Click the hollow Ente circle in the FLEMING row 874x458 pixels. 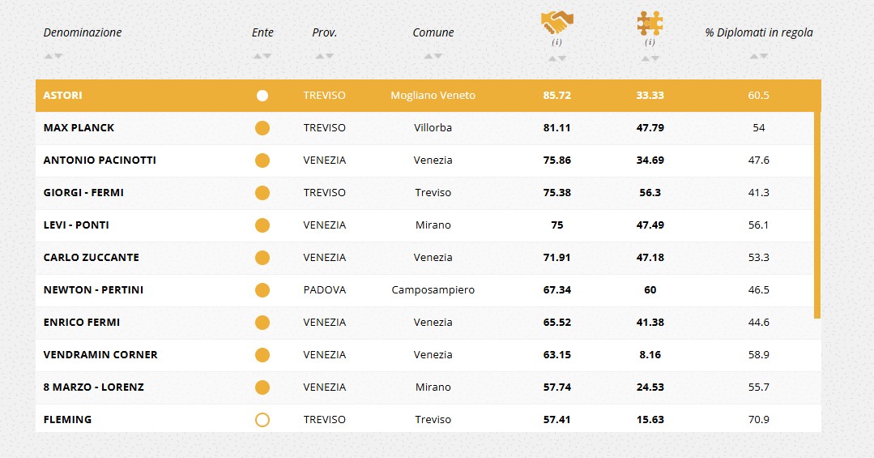[262, 420]
